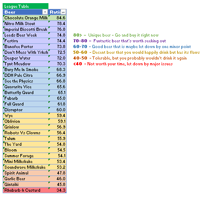Click the Disruptor beer cell
Image resolution: width=211 pixels, height=199 pixels.
point(26,110)
